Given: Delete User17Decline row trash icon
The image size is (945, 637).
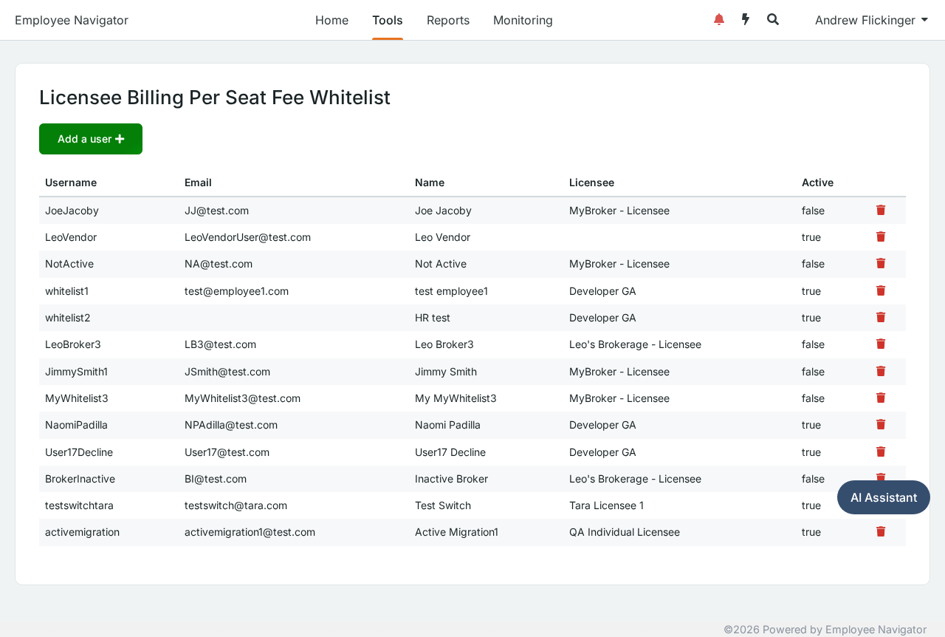Looking at the screenshot, I should [881, 452].
